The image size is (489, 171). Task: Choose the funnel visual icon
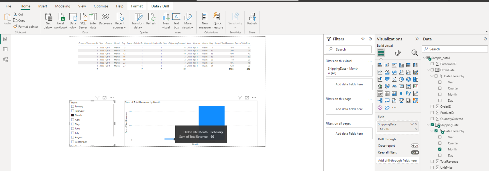coord(387,79)
